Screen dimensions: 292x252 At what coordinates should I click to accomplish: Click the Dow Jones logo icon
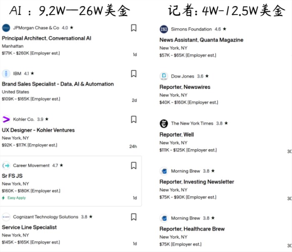164,76
